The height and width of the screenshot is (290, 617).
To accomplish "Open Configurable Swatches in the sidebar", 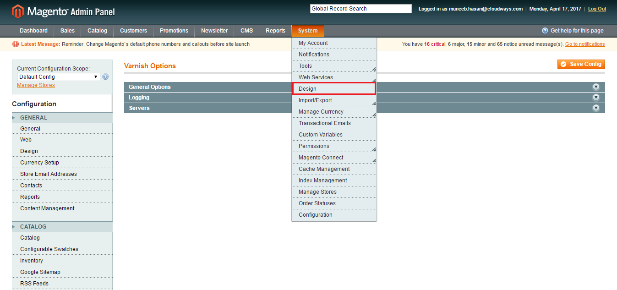I will tap(62, 249).
